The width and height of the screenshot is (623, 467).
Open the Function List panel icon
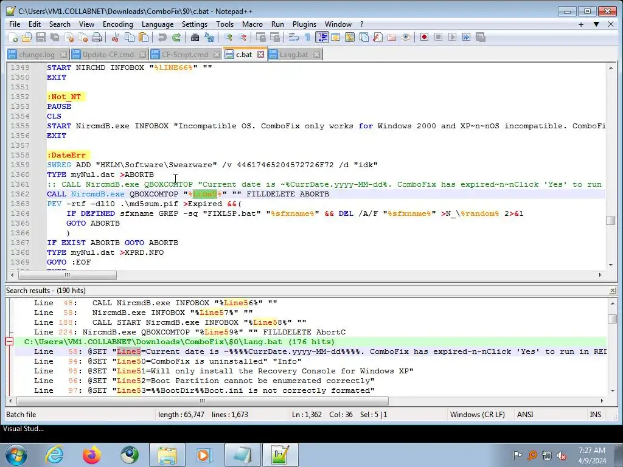point(377,37)
